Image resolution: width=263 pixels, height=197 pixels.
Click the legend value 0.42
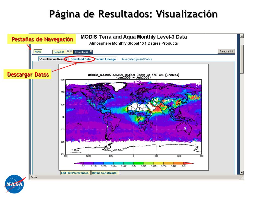(124, 166)
